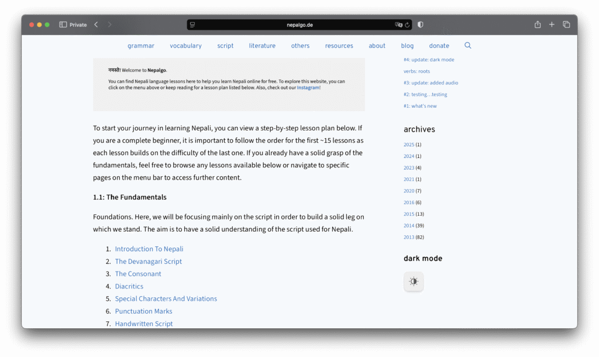Toggle dark mode sun button
The width and height of the screenshot is (599, 357).
414,282
